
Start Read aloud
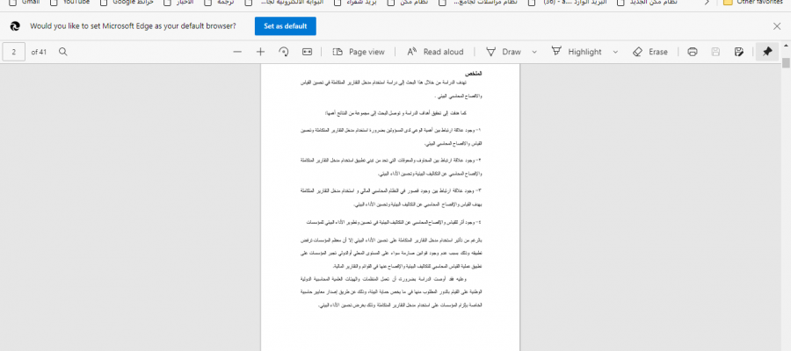click(x=435, y=52)
